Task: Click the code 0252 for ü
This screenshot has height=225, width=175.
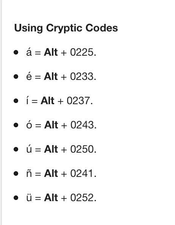Action: (82, 198)
